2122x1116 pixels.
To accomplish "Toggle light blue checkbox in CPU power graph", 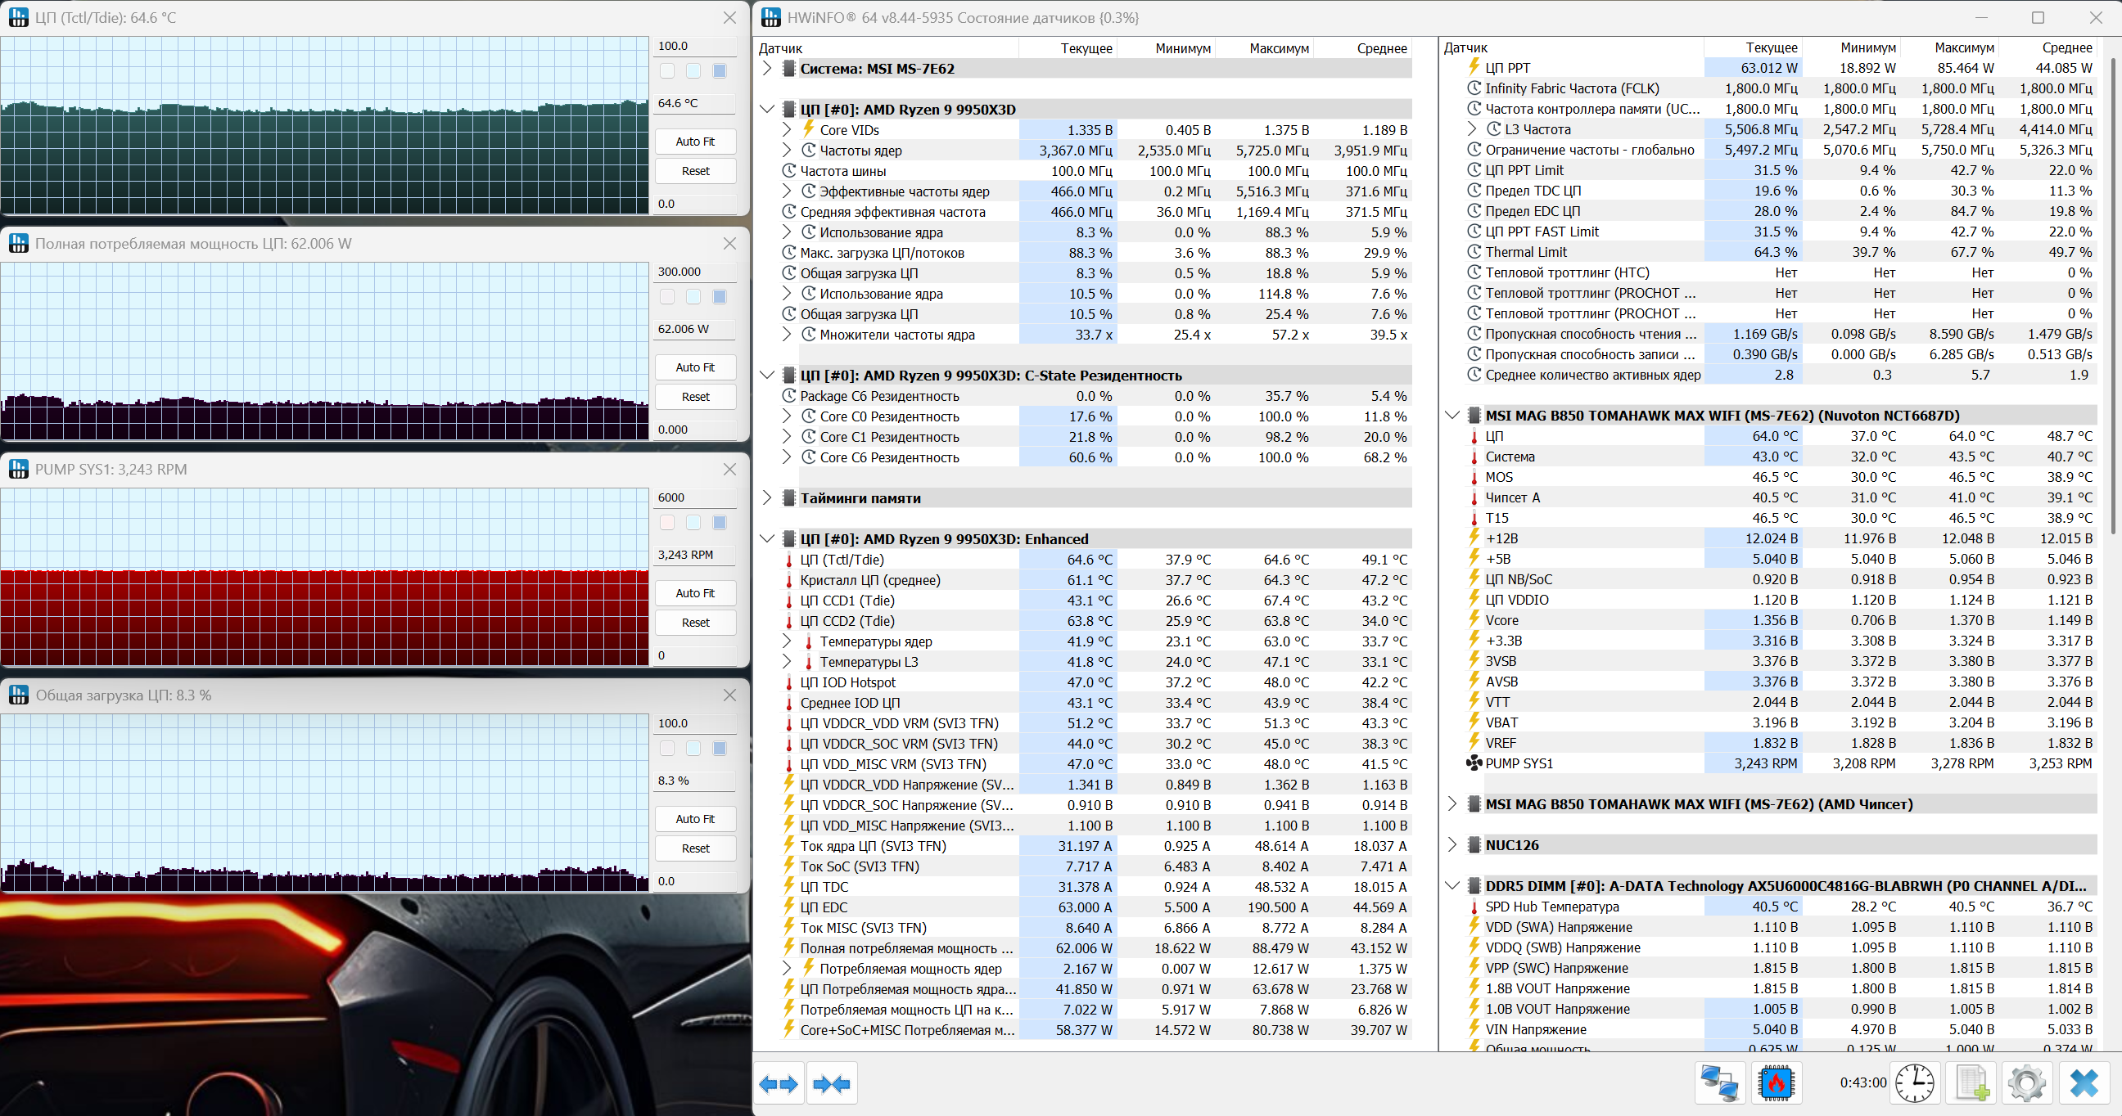I will point(693,297).
